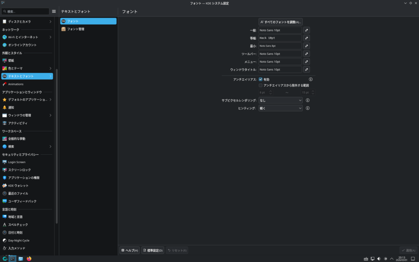The width and height of the screenshot is (419, 262).
Task: Click the ヘルプ button
Action: [x=130, y=250]
